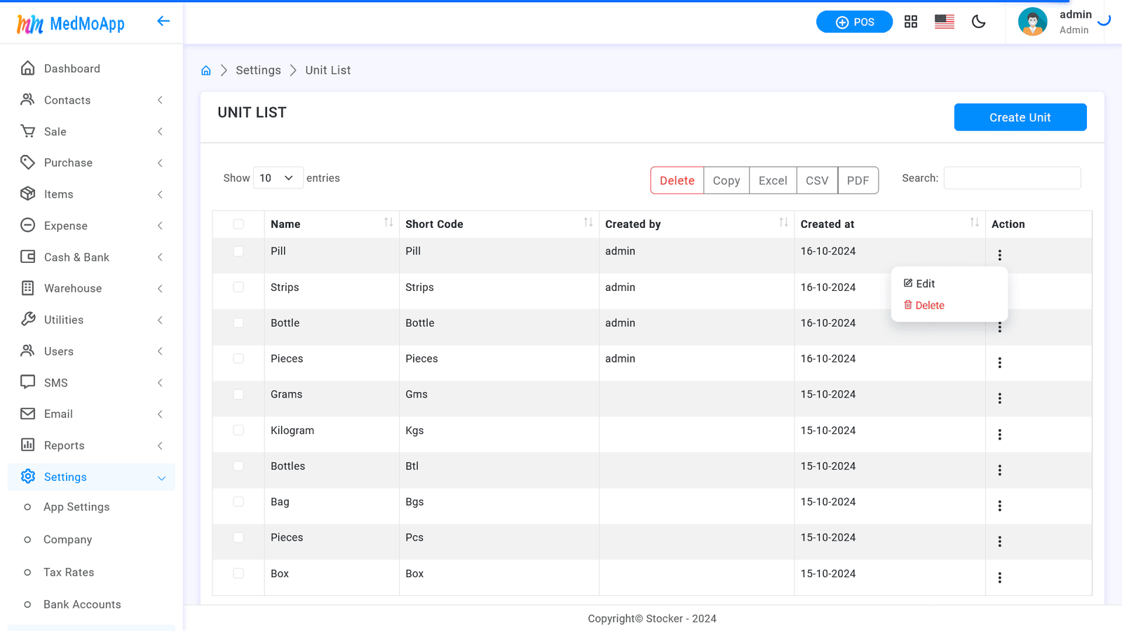Check the Bottle row checkbox

(238, 323)
